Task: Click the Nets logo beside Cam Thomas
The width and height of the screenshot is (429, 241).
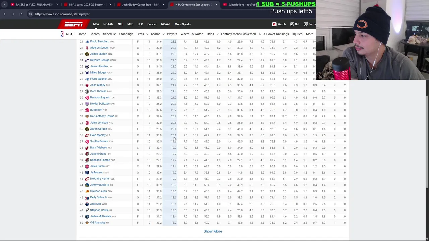Action: pos(87,91)
